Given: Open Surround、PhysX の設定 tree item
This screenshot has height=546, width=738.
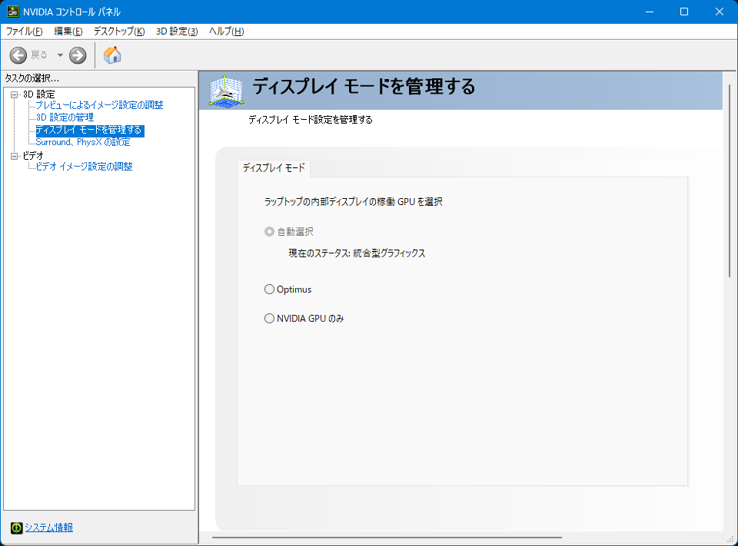Looking at the screenshot, I should [83, 142].
